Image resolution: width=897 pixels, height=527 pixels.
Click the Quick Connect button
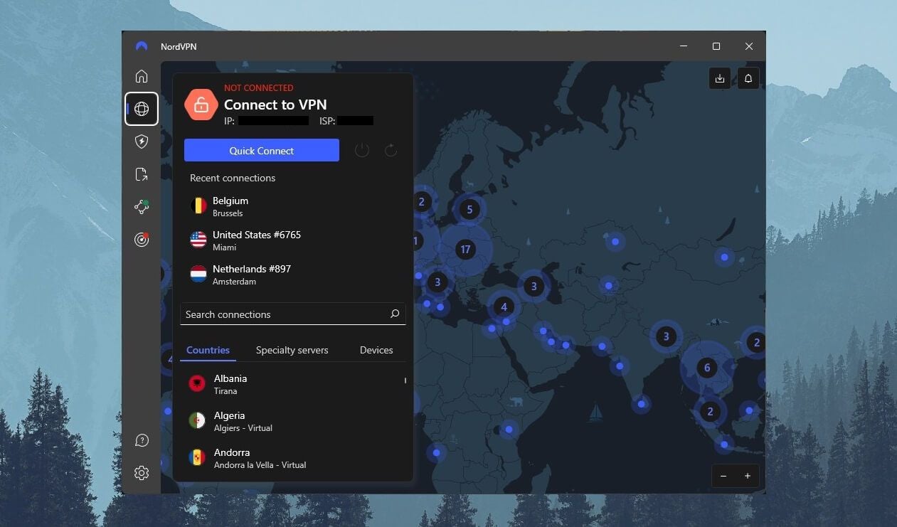point(262,150)
